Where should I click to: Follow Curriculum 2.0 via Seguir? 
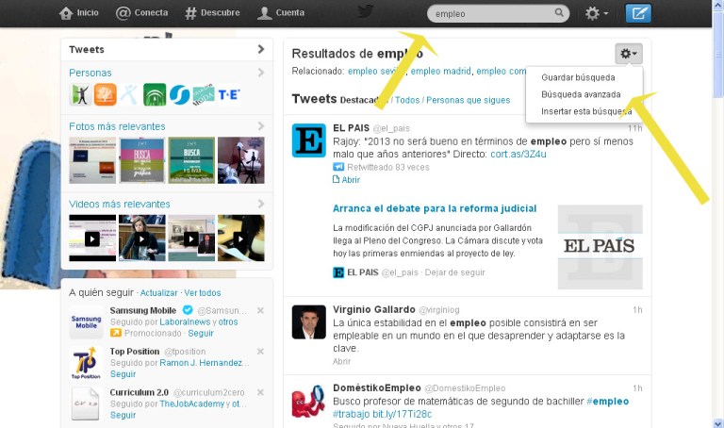(123, 415)
